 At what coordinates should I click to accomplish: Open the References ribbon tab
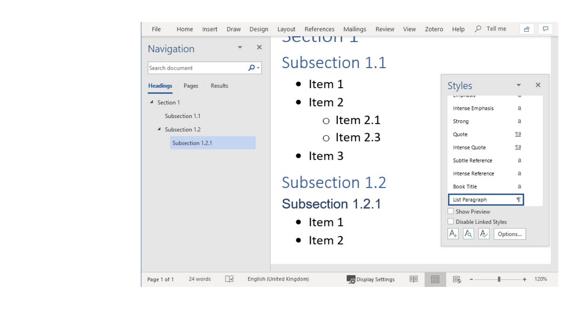click(x=319, y=29)
